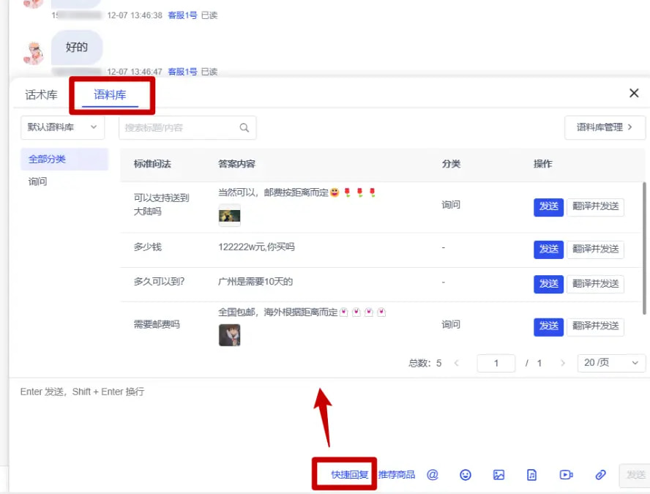The image size is (650, 494).
Task: Click the 122222w元,你买吗 answer text
Action: (256, 247)
